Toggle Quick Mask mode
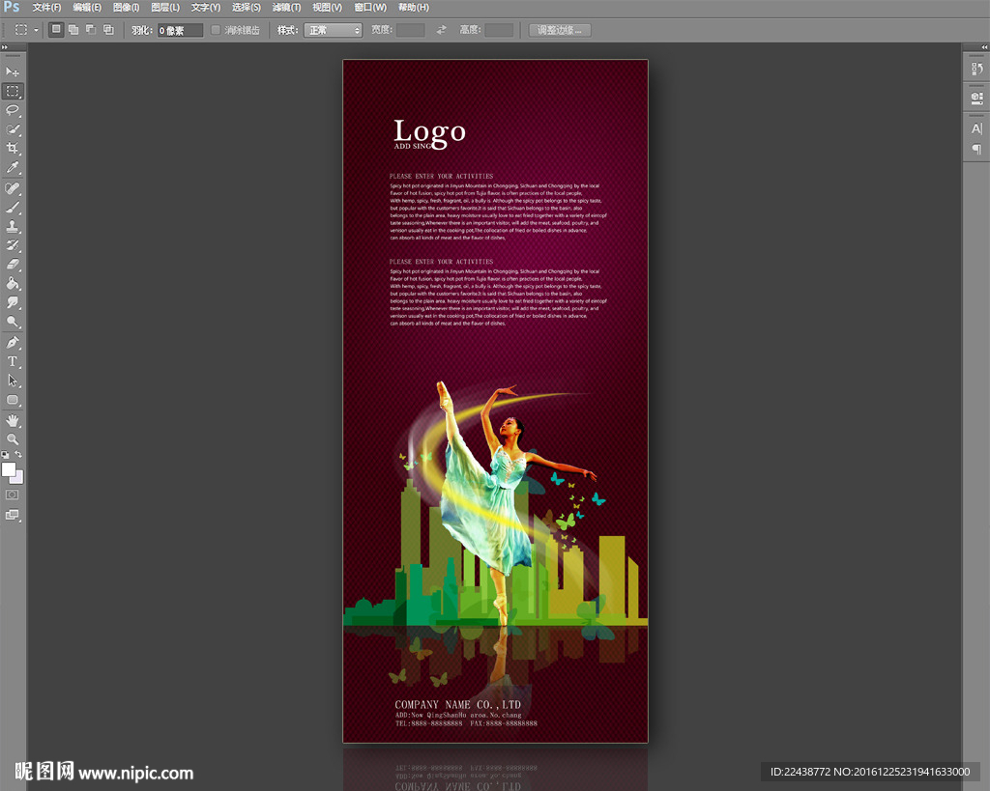The image size is (990, 791). [13, 494]
